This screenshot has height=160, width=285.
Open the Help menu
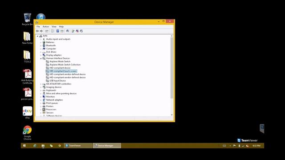(x=61, y=27)
